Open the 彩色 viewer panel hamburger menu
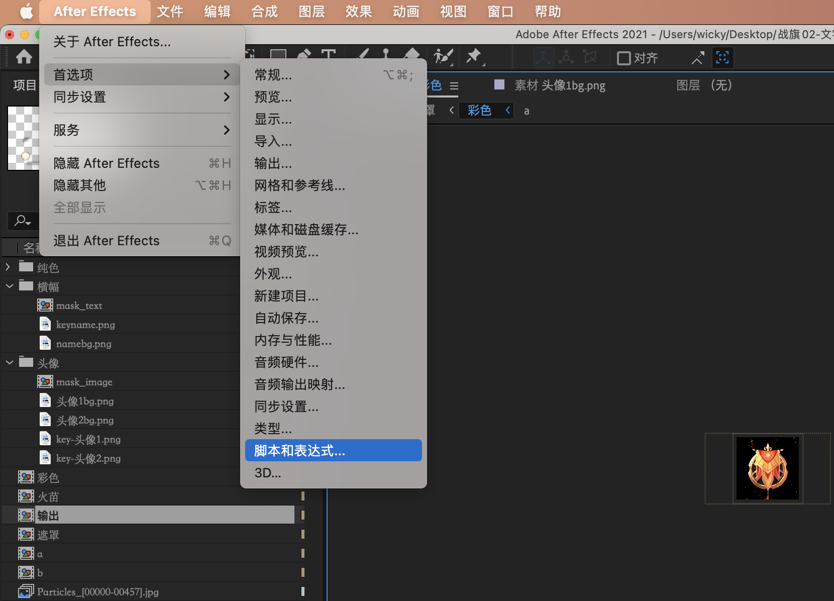 pos(455,85)
